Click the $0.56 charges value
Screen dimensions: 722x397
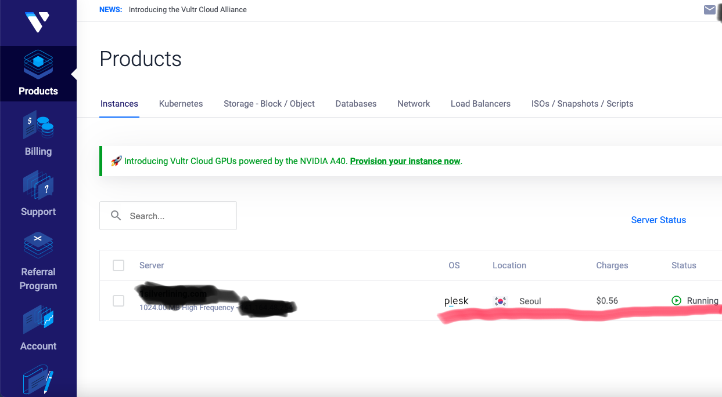point(607,301)
